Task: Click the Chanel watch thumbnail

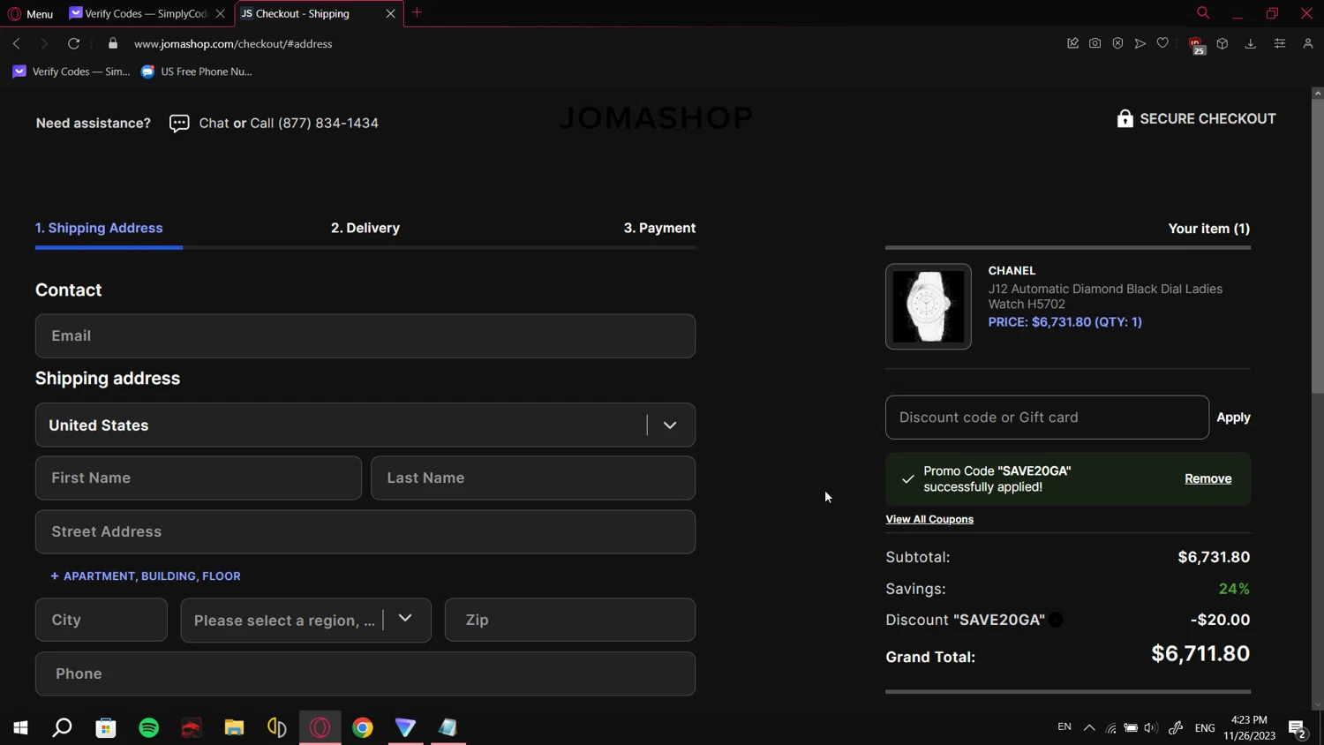Action: (x=929, y=306)
